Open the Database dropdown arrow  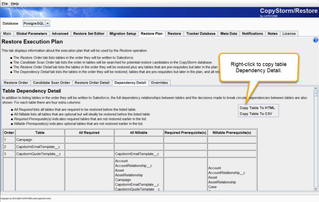[48, 23]
